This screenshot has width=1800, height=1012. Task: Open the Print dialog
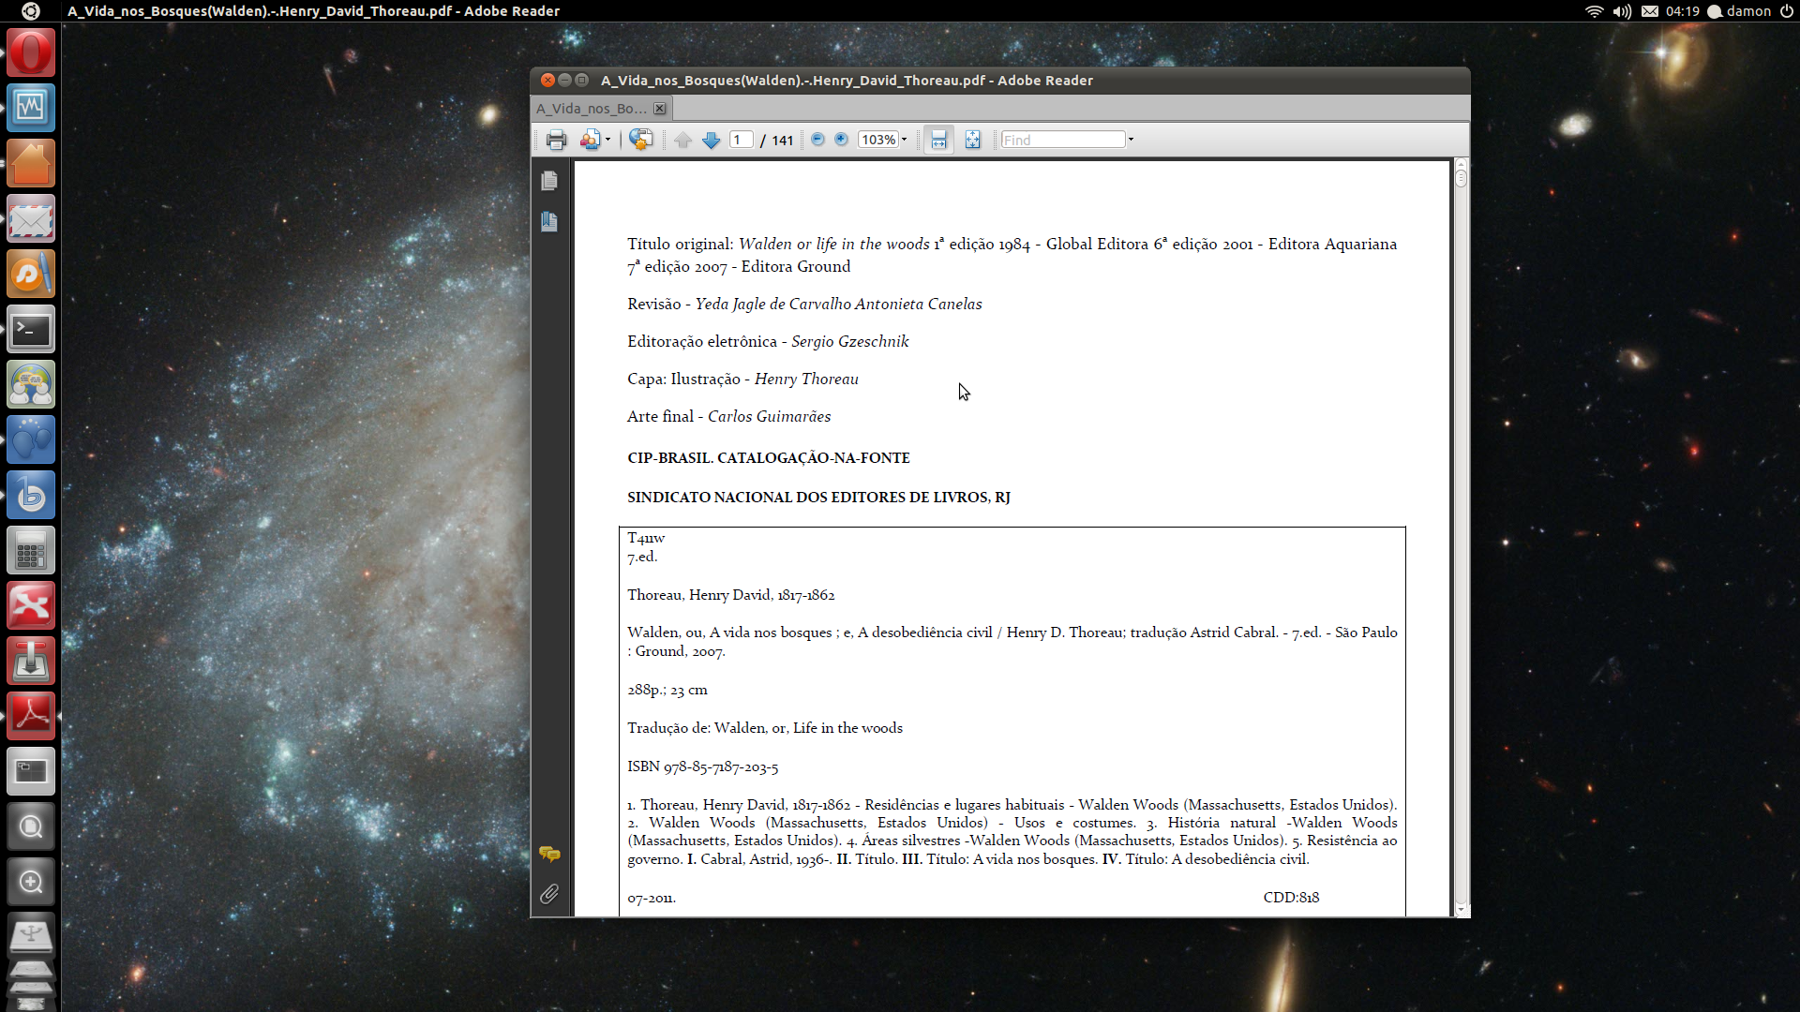[x=557, y=139]
